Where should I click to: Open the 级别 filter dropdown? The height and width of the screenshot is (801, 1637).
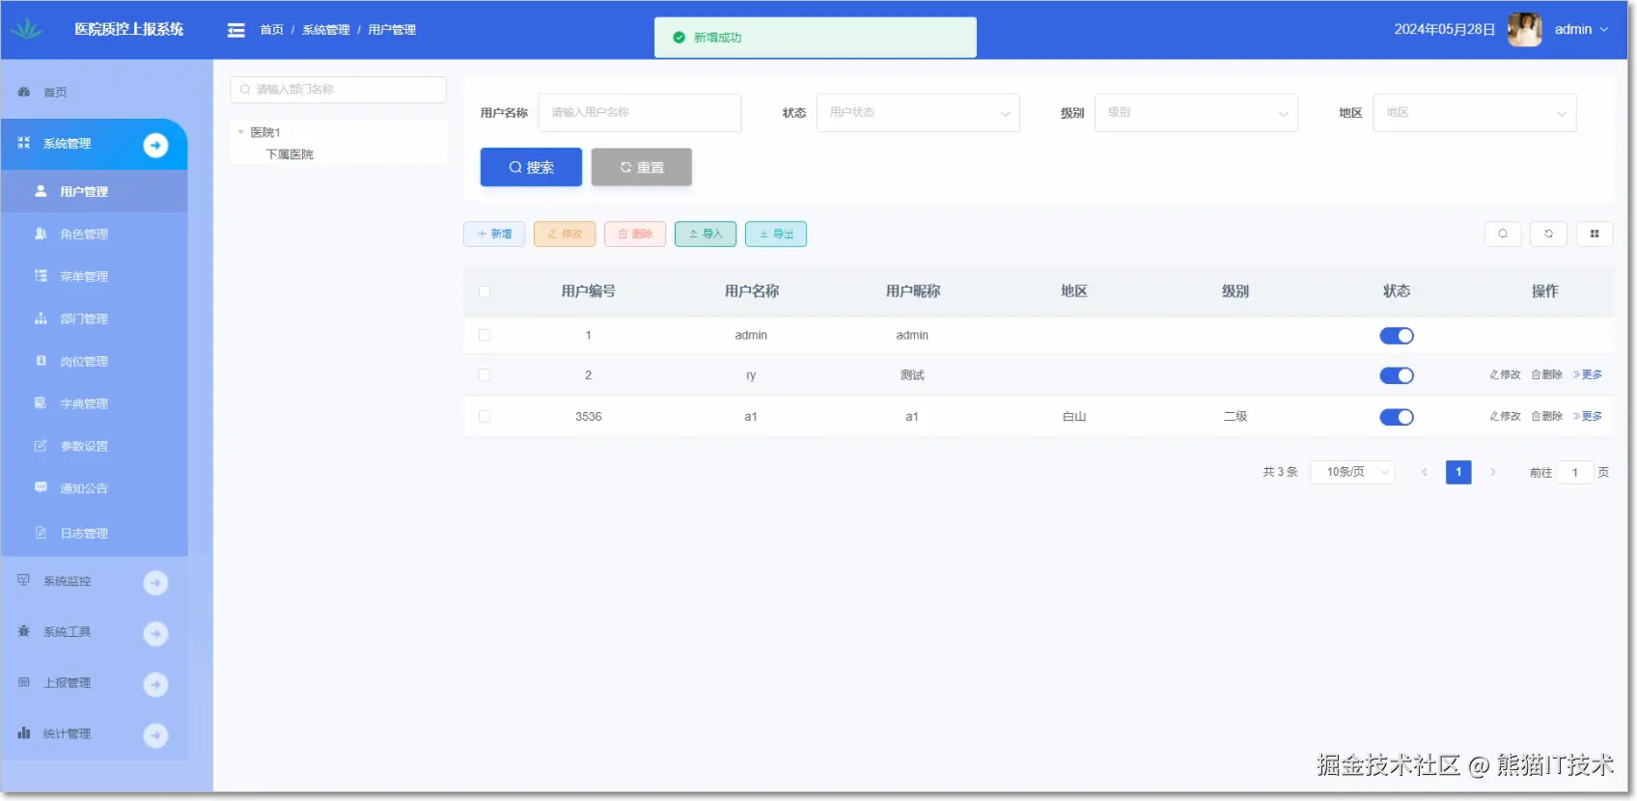(1196, 113)
